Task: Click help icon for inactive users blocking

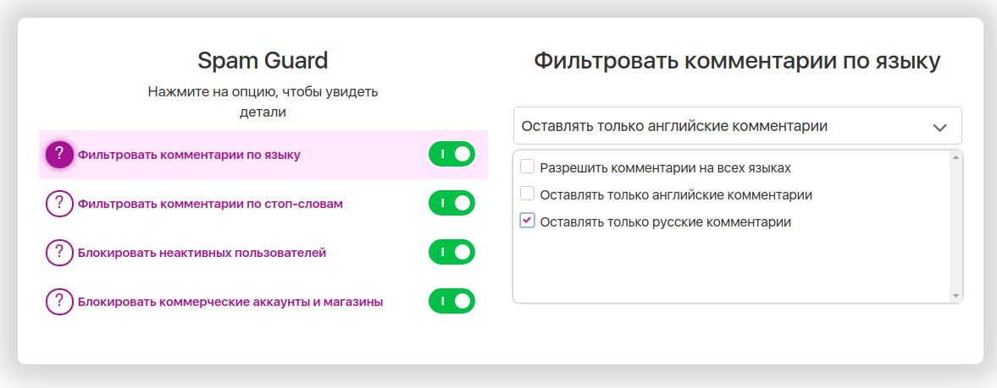Action: (58, 253)
